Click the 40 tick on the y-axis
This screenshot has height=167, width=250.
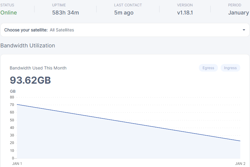[12, 128]
